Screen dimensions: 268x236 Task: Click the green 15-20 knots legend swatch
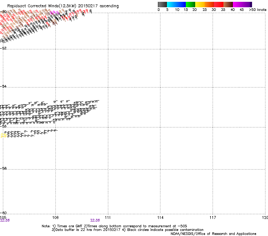tap(190, 4)
